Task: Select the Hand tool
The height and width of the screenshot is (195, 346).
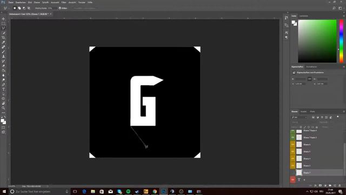Action: 3,103
